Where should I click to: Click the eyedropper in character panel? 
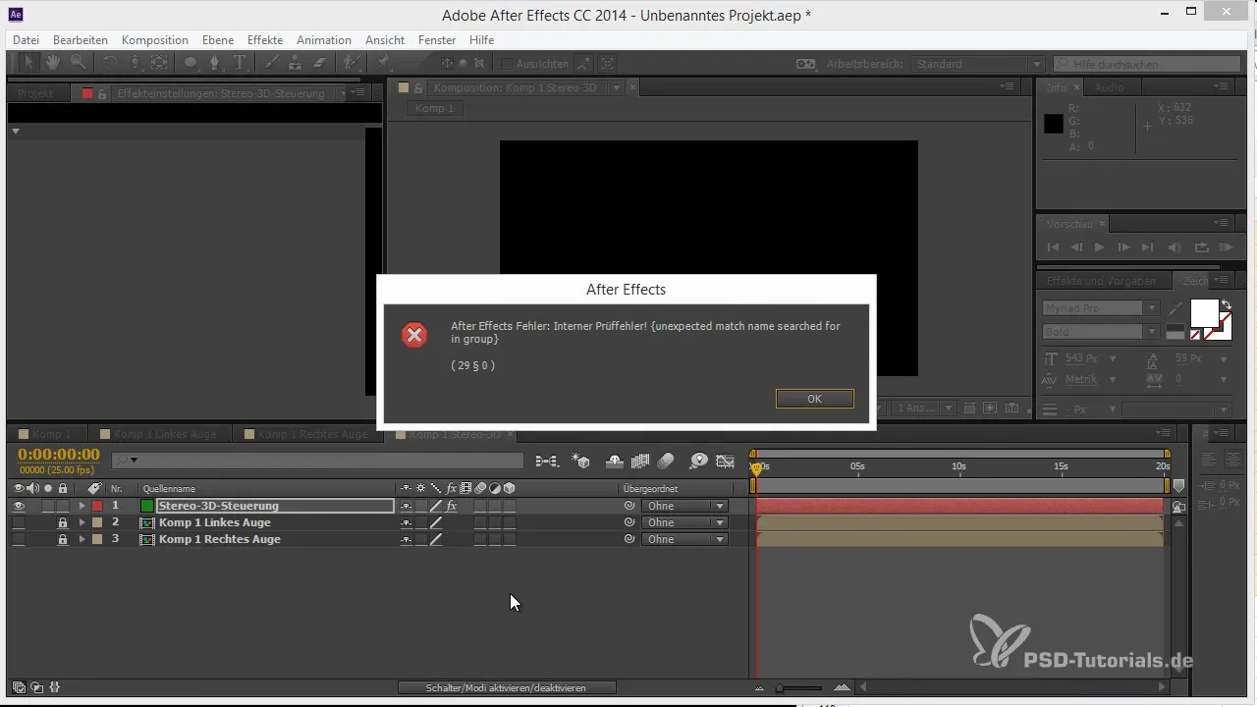coord(1176,308)
